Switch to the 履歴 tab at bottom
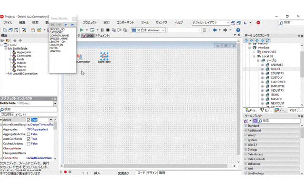This screenshot has width=304, height=190. [x=162, y=173]
